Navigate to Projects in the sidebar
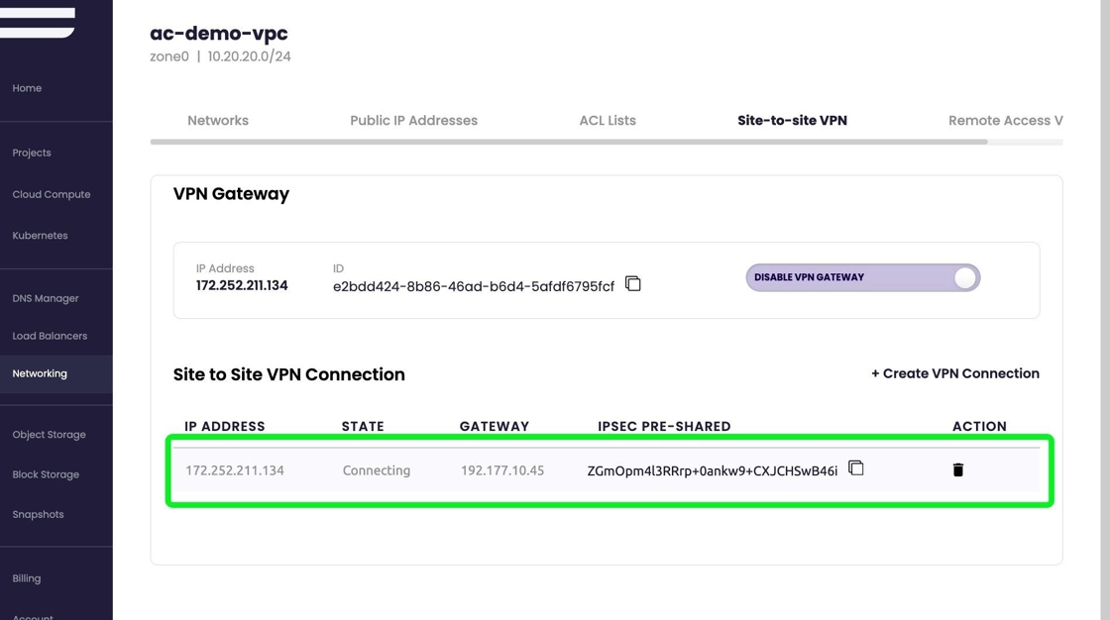This screenshot has width=1110, height=620. 32,153
